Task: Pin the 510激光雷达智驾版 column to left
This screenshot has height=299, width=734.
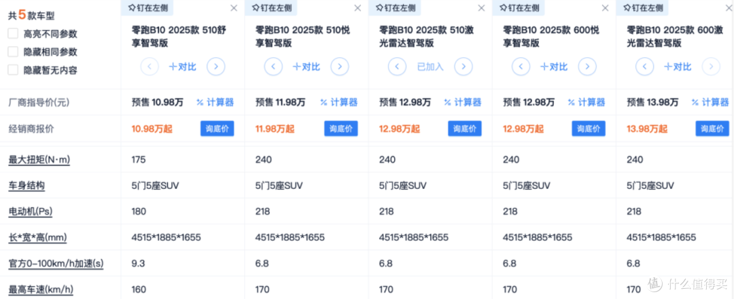Action: [395, 7]
